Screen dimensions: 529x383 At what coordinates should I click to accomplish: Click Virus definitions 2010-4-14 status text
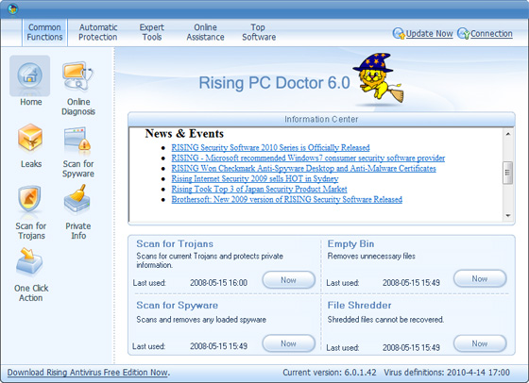(x=447, y=373)
